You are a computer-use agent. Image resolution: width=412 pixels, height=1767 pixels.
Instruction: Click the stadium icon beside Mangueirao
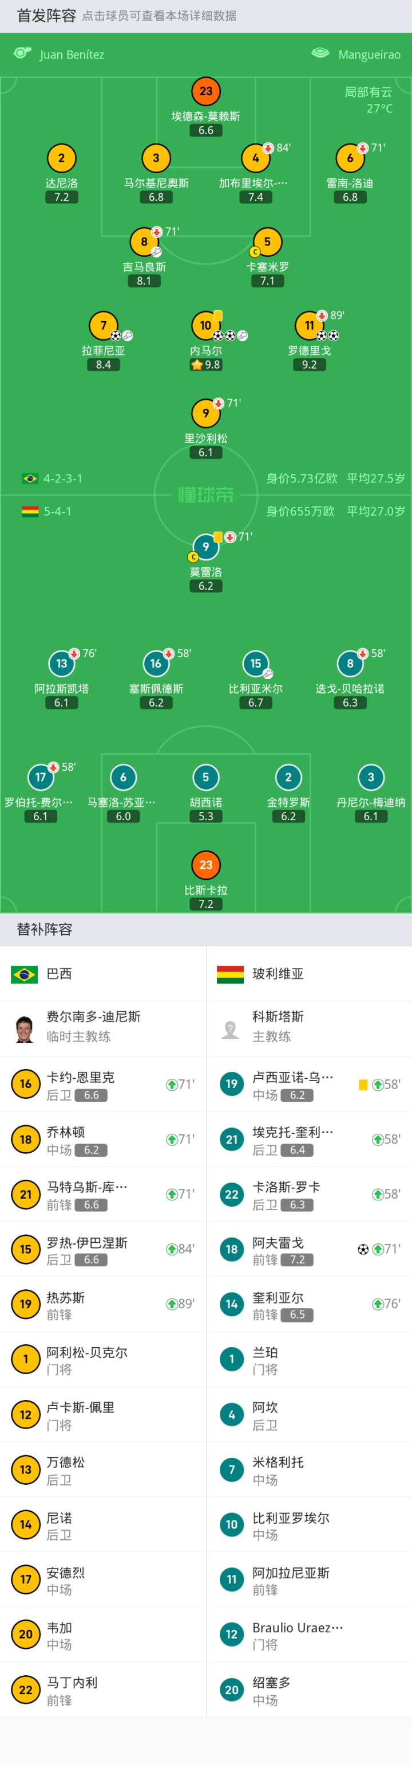click(320, 53)
